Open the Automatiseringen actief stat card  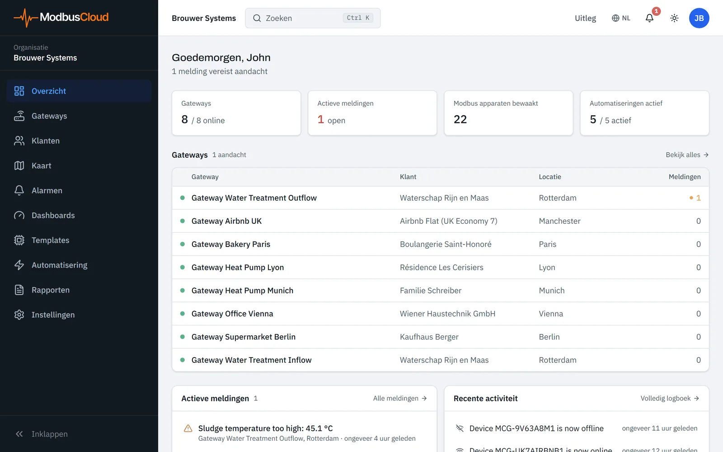pyautogui.click(x=644, y=113)
